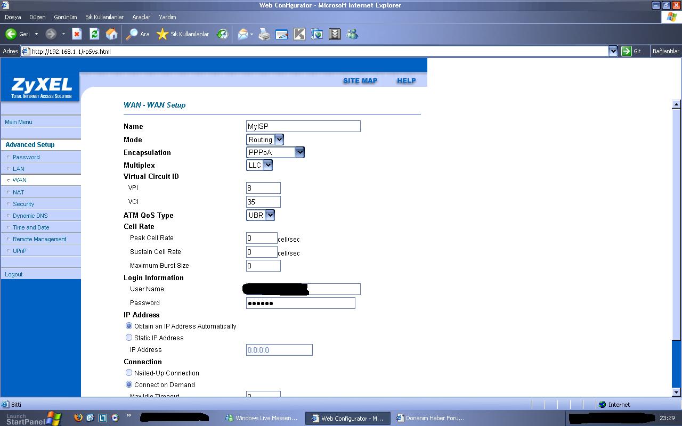Screen dimensions: 682x426
Task: Open the LAN settings page
Action: click(x=19, y=169)
